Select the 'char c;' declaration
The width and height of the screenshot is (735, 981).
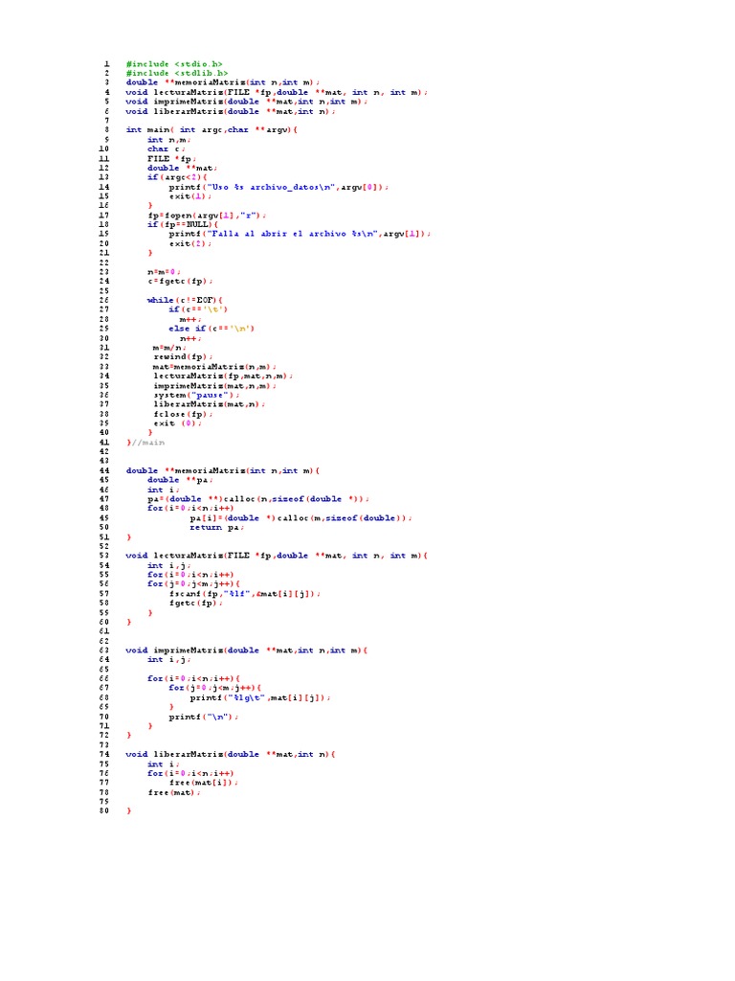click(x=167, y=148)
